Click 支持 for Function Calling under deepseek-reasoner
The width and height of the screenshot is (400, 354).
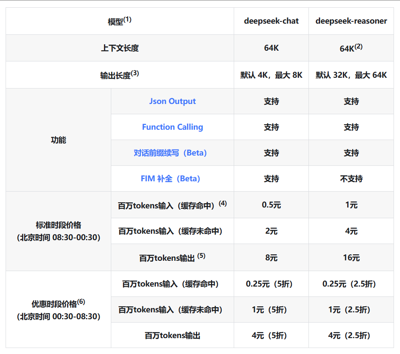pos(351,127)
